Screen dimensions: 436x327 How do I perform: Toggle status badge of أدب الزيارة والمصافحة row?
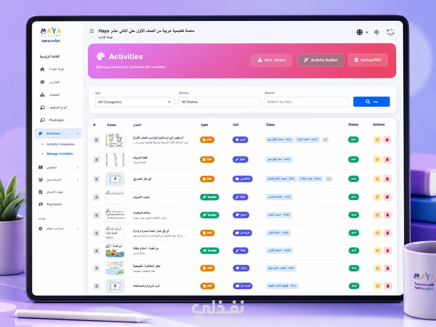coord(354,286)
